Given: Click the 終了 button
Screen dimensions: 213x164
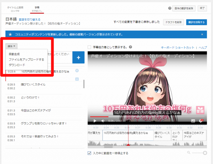Looking at the screenshot, I should click(202, 8).
